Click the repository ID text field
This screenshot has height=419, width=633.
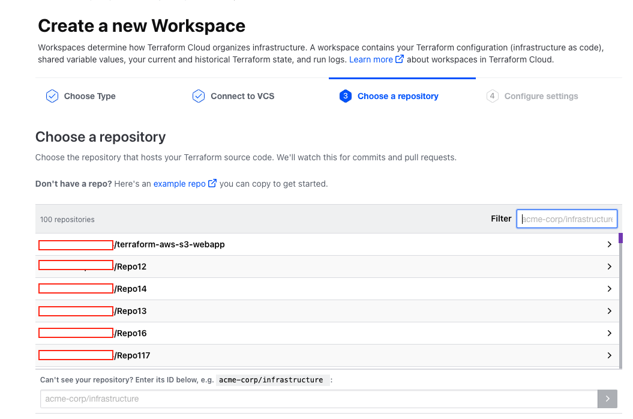(x=319, y=399)
